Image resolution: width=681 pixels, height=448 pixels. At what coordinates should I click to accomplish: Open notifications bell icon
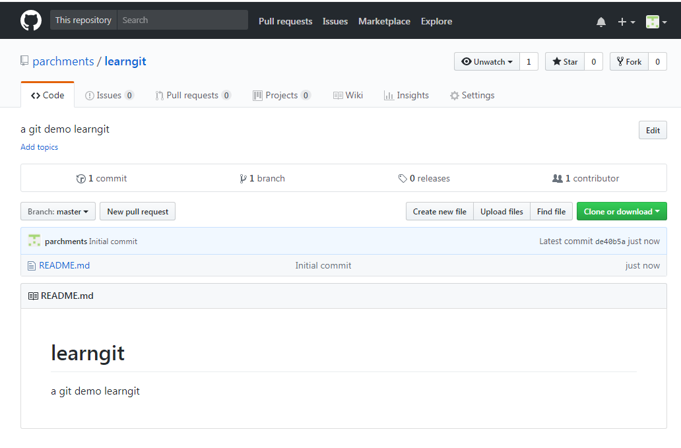coord(600,22)
